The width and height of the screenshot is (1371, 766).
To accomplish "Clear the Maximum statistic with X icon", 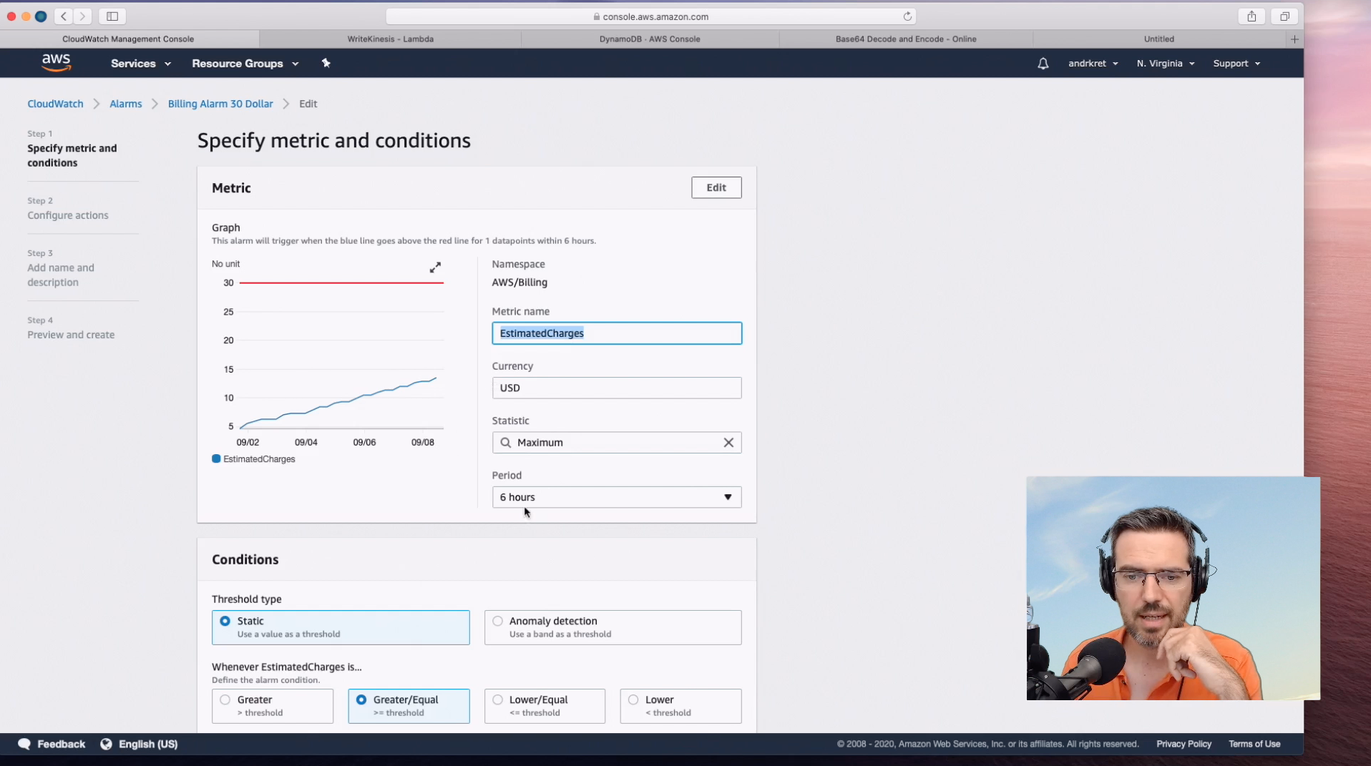I will pos(728,443).
